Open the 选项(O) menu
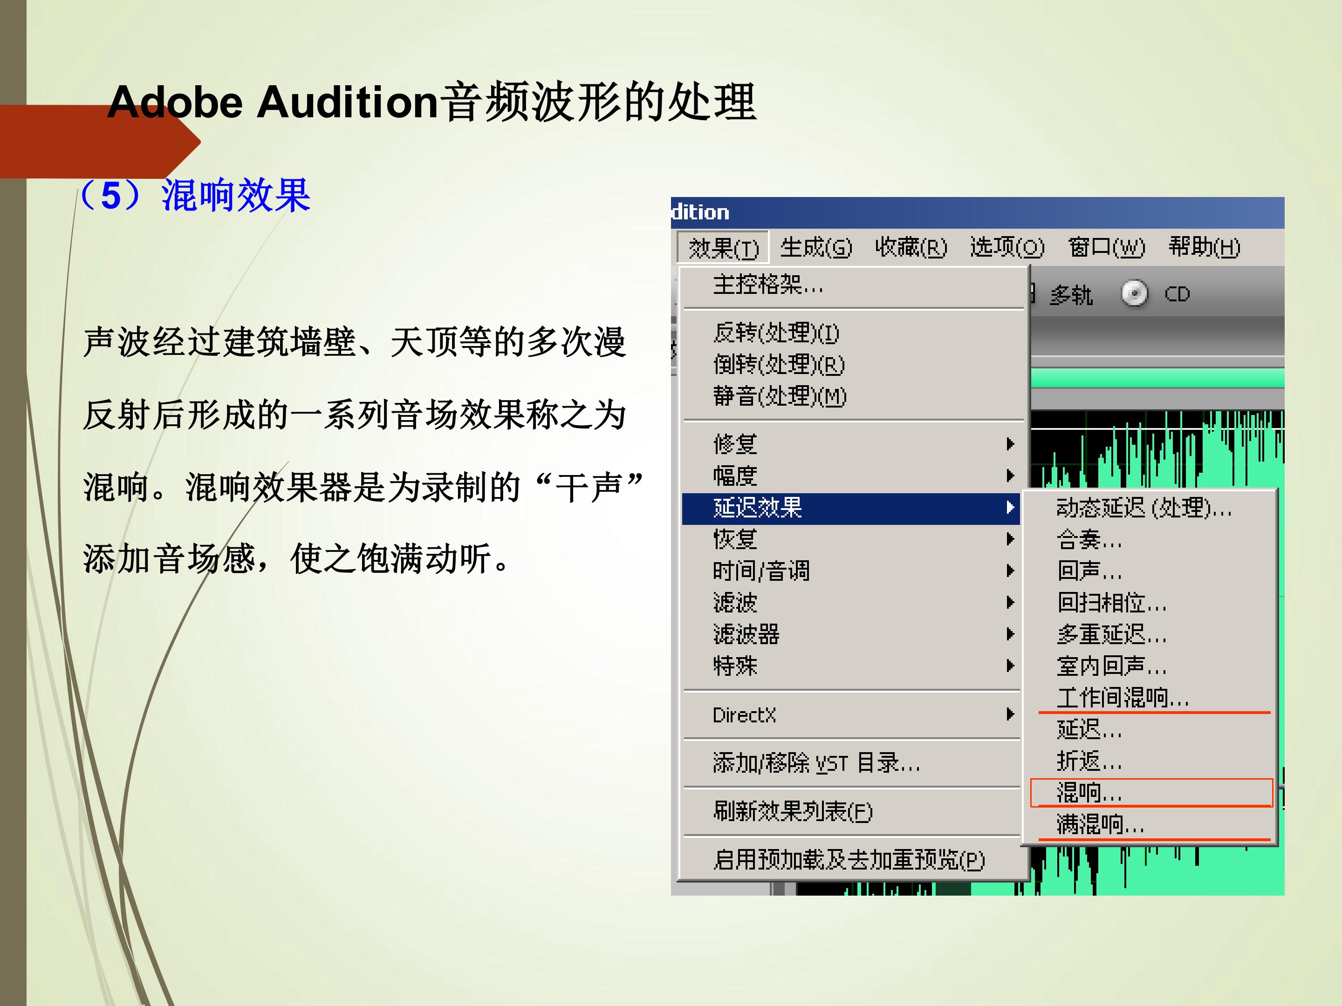Screen dimensions: 1342x1006 click(x=1007, y=247)
